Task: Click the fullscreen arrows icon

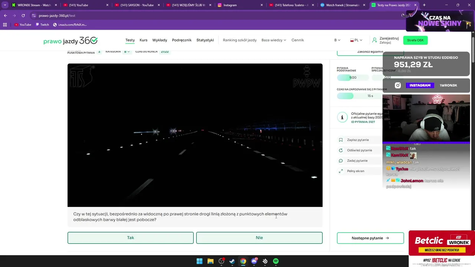Action: [x=341, y=171]
